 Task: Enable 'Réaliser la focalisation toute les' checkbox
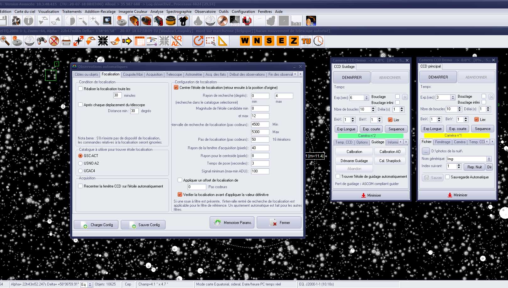tap(80, 89)
